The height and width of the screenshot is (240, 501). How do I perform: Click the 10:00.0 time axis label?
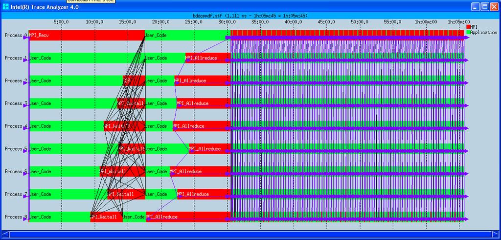point(94,22)
